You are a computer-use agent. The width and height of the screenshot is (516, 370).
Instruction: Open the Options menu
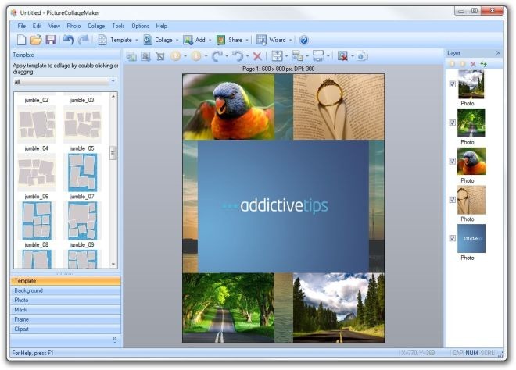(140, 26)
